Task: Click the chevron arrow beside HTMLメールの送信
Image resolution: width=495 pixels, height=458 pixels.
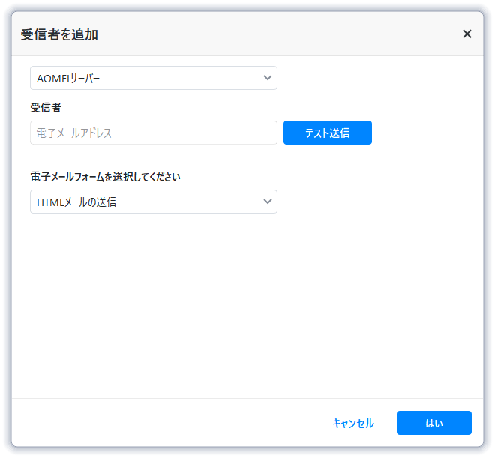Action: 268,202
